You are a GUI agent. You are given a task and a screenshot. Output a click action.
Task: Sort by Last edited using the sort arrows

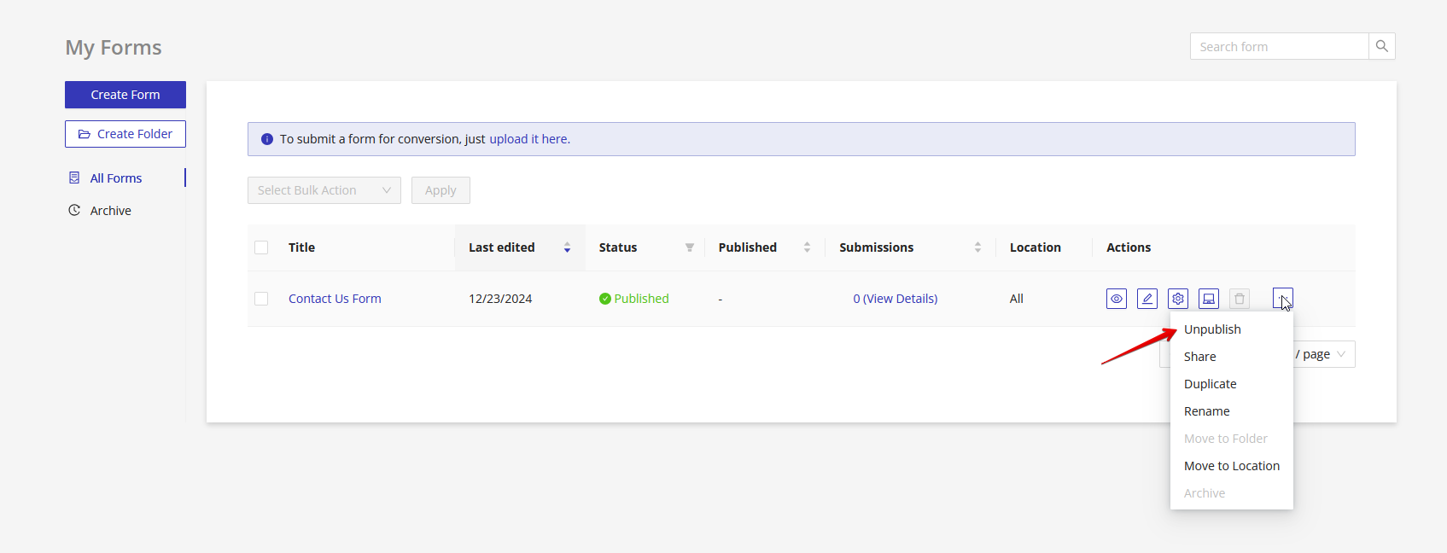pyautogui.click(x=567, y=247)
